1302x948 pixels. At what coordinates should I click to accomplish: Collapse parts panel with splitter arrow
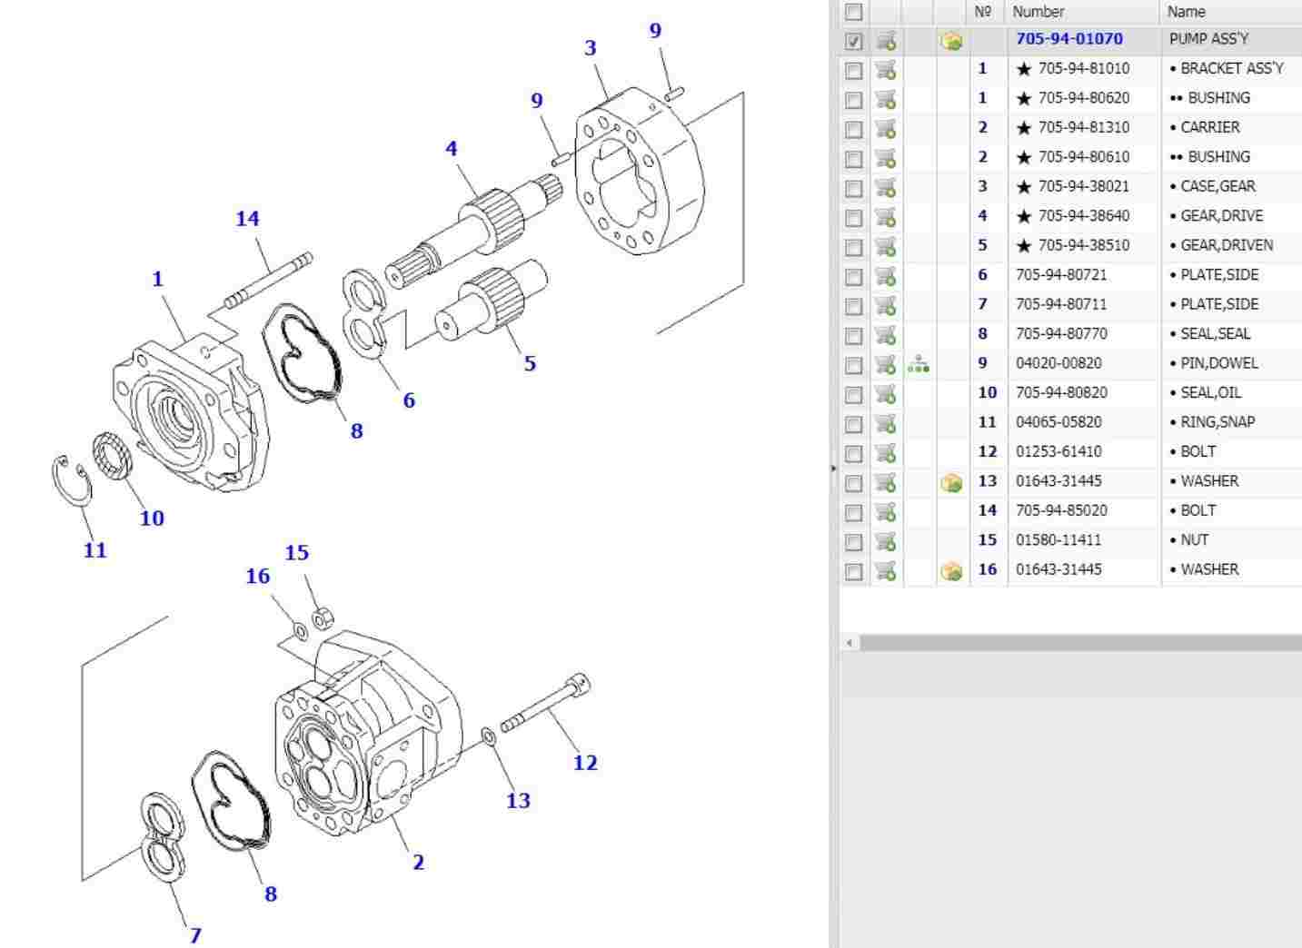click(833, 469)
